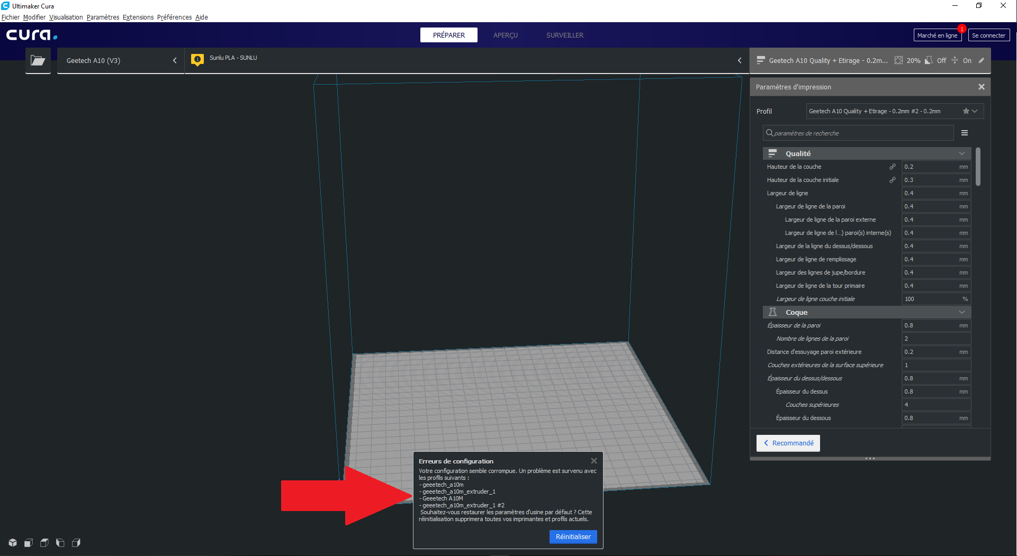The height and width of the screenshot is (556, 1017).
Task: Click the Épaisseur du dessous value field
Action: (936, 418)
